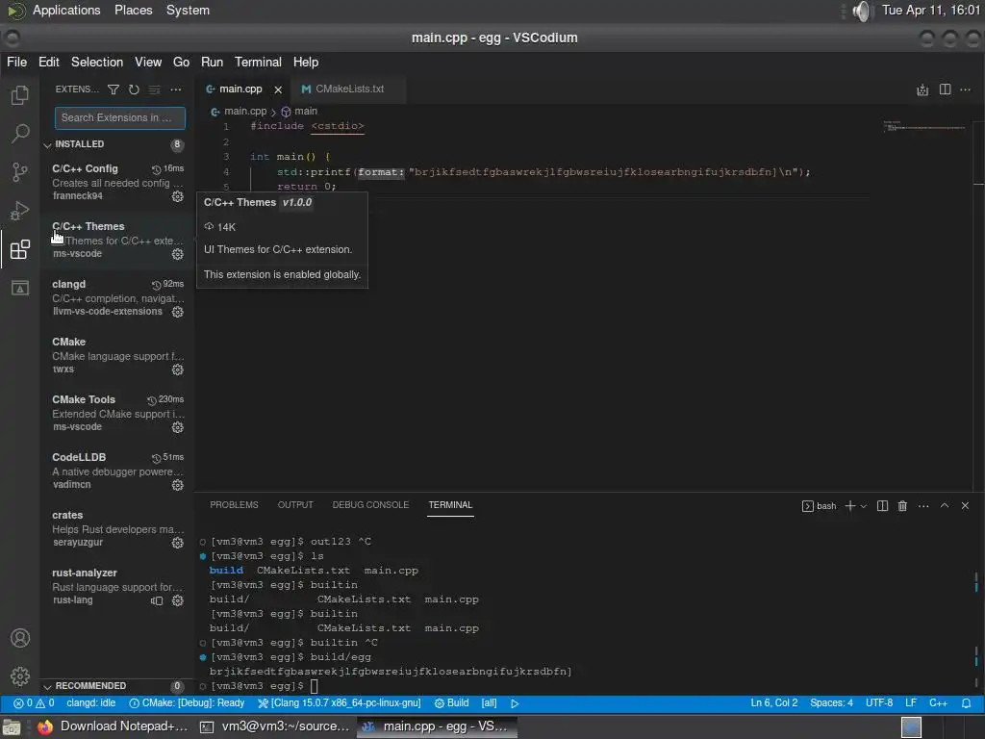Open gear menu for rust-analyzer extension

[178, 600]
